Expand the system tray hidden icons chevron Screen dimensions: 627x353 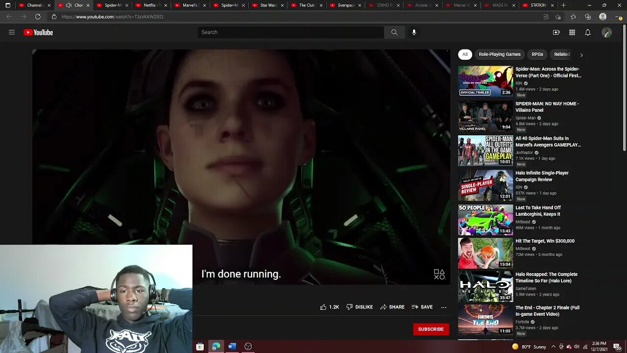tap(554, 347)
